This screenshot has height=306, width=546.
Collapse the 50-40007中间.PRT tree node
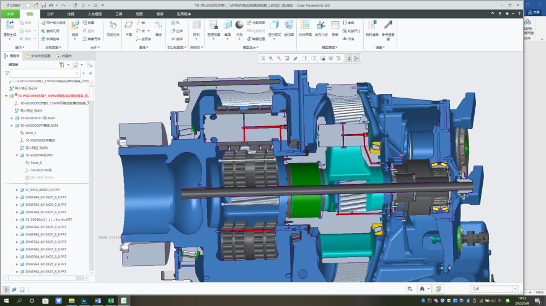pyautogui.click(x=17, y=155)
